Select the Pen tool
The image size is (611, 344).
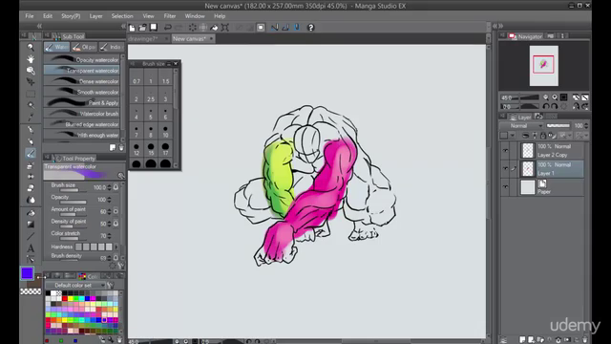coord(31,130)
